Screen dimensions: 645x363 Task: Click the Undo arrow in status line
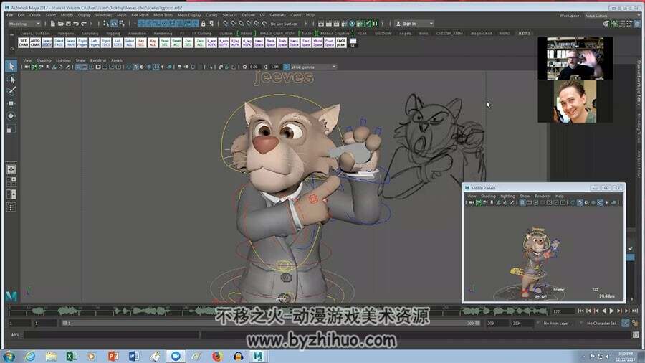pos(76,24)
